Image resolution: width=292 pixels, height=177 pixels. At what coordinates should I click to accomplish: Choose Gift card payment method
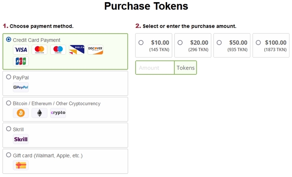(8, 155)
